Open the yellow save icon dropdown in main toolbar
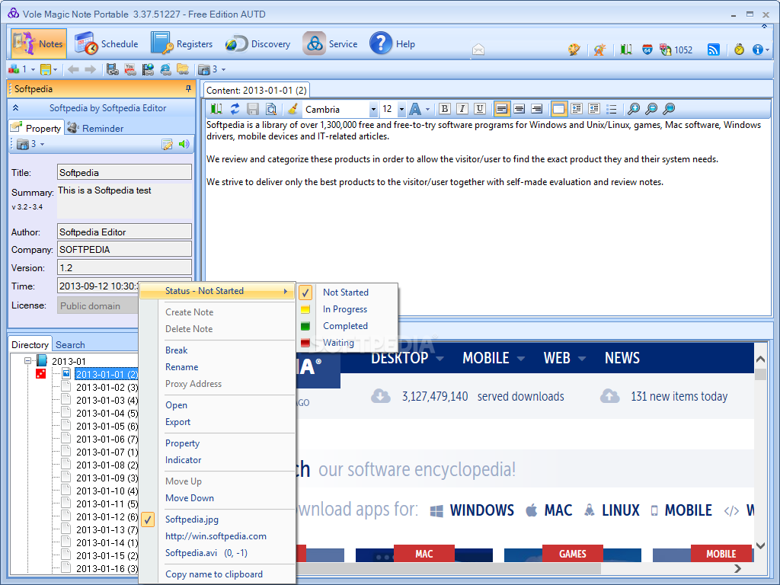Screen dimensions: 780x585 55,69
